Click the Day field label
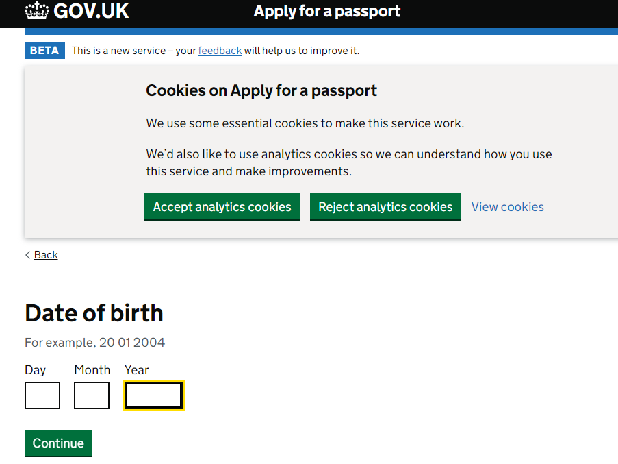The image size is (618, 464). click(x=35, y=370)
